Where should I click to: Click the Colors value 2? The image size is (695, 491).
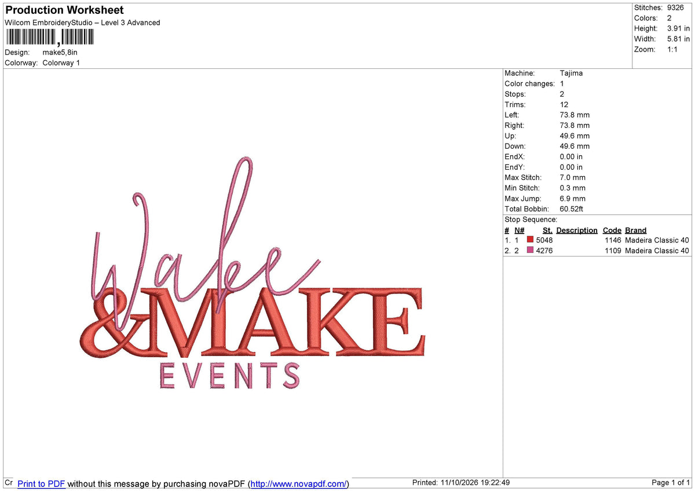[670, 18]
